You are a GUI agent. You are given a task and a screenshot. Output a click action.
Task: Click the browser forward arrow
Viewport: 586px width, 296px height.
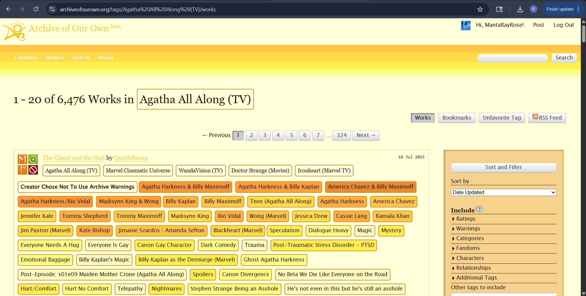coord(22,9)
